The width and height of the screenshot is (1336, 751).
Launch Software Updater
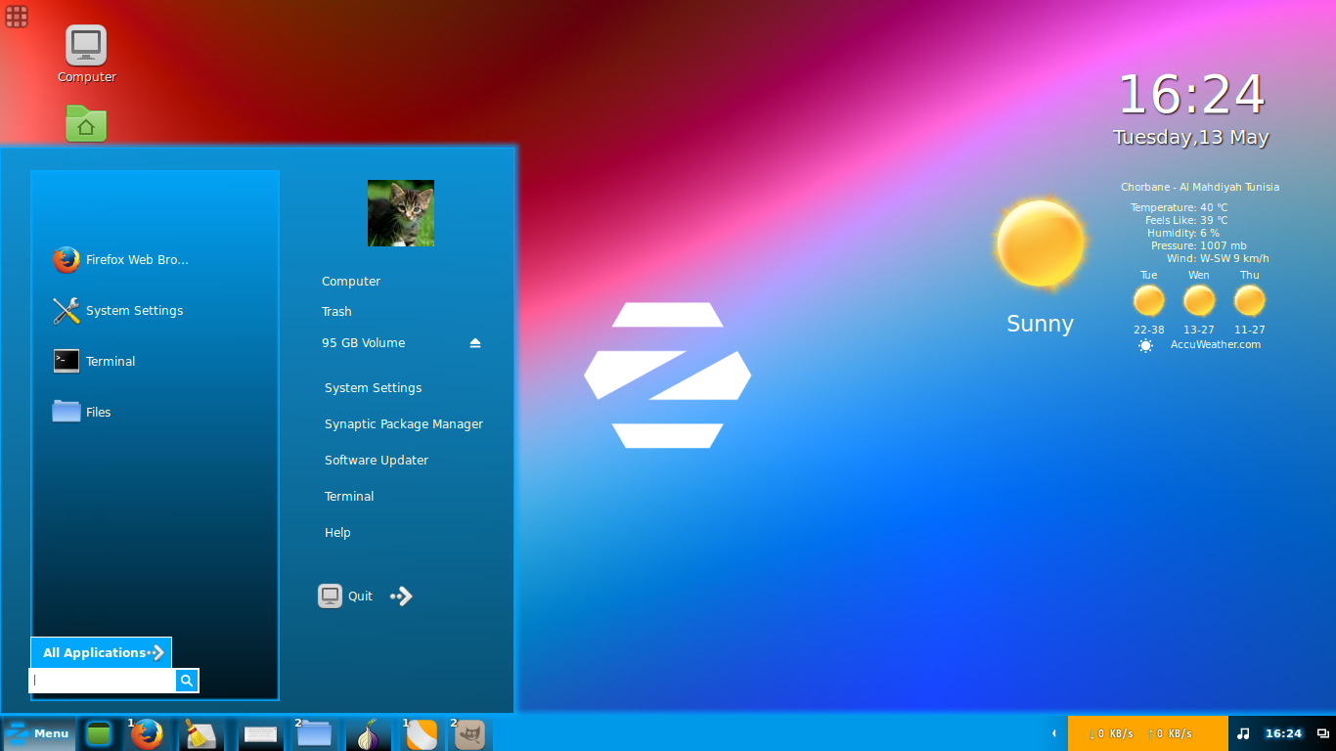click(x=377, y=461)
